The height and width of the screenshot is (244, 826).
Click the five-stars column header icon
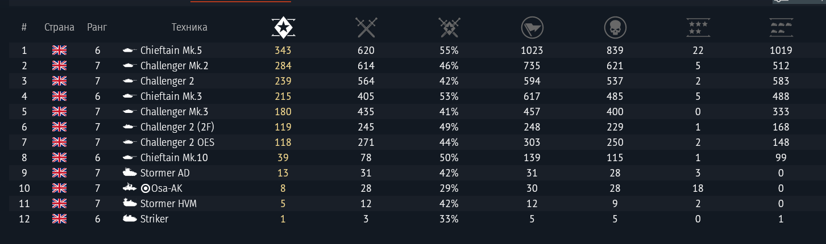point(698,27)
